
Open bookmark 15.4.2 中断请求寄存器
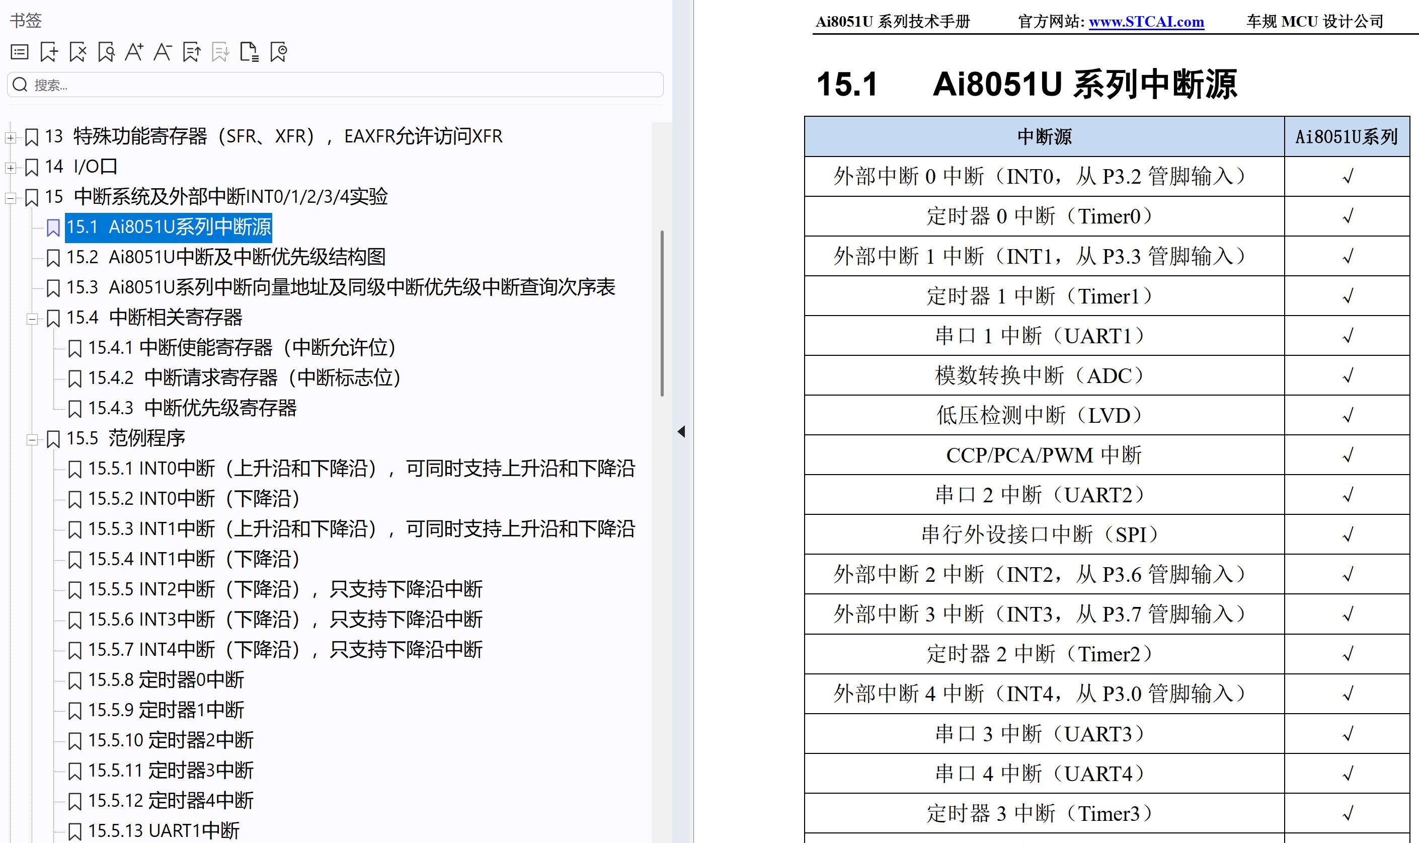point(245,378)
